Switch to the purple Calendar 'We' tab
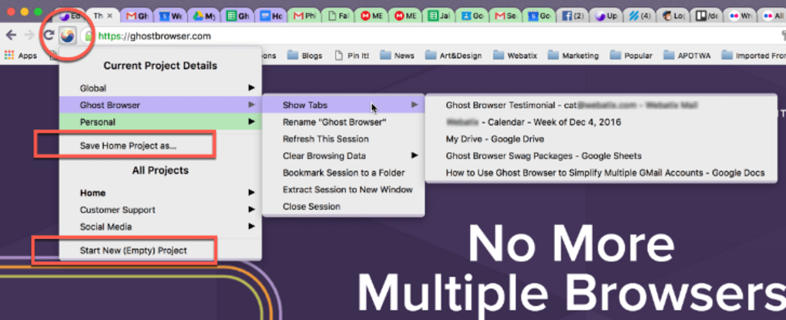 pyautogui.click(x=170, y=16)
